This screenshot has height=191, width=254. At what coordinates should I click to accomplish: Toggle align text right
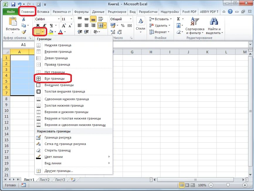coord(93,25)
